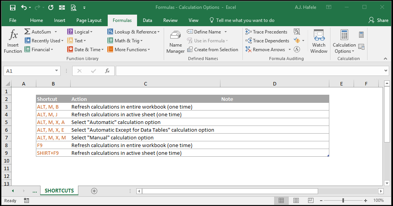The image size is (393, 206).
Task: Click Tell me what you want to do
Action: click(242, 20)
